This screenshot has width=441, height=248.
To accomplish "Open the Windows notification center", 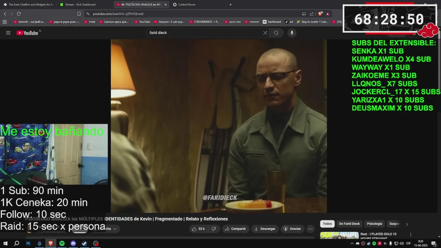I will 434,244.
